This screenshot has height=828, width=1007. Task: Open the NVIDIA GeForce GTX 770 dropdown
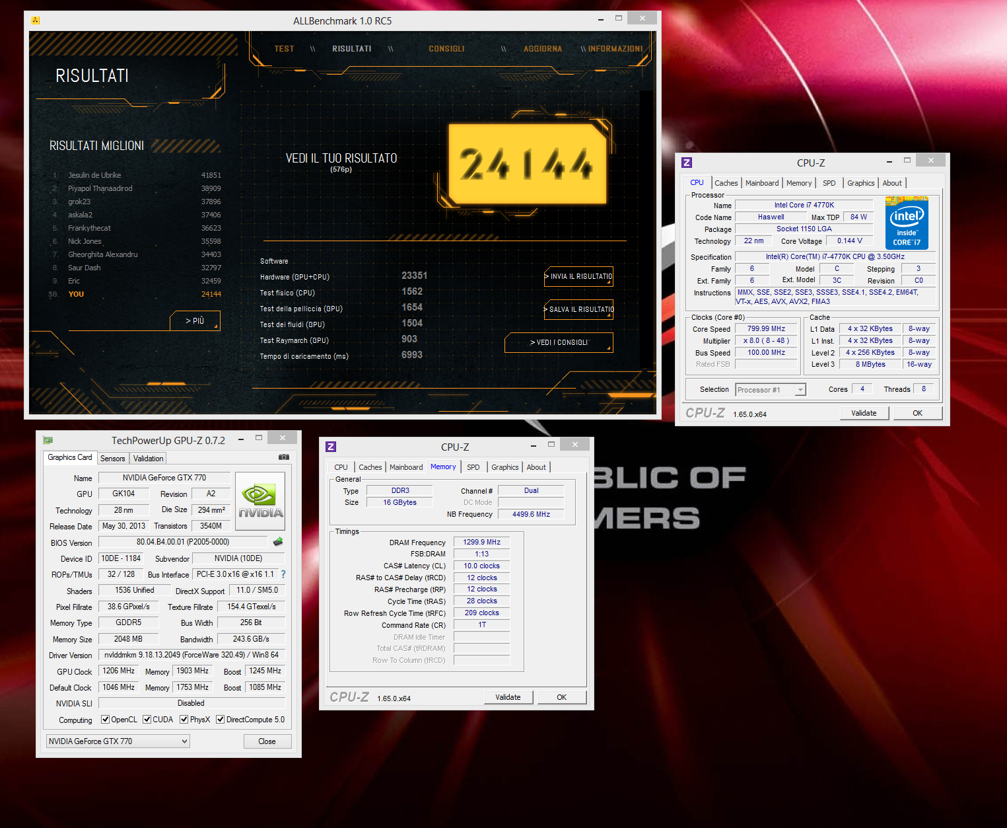tap(118, 741)
